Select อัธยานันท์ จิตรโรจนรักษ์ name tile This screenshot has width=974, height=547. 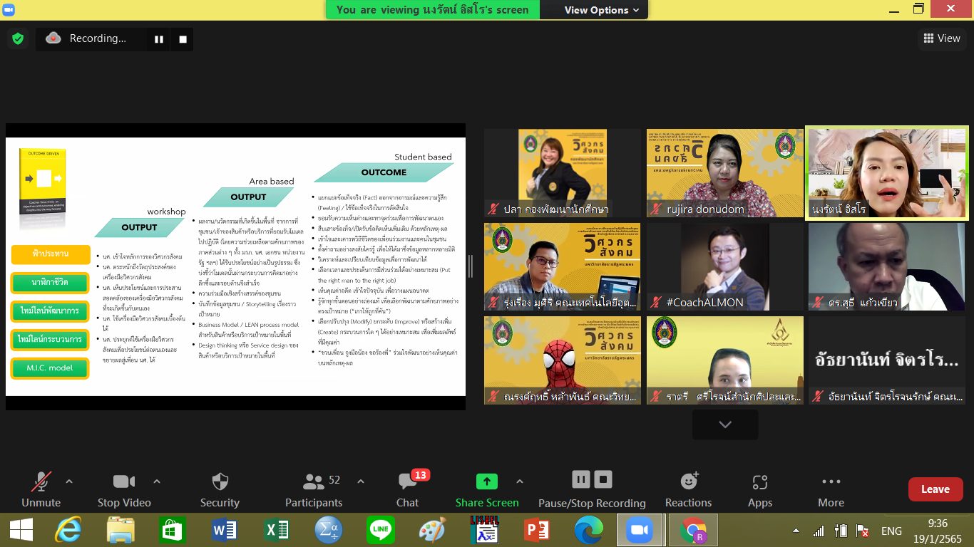[887, 361]
